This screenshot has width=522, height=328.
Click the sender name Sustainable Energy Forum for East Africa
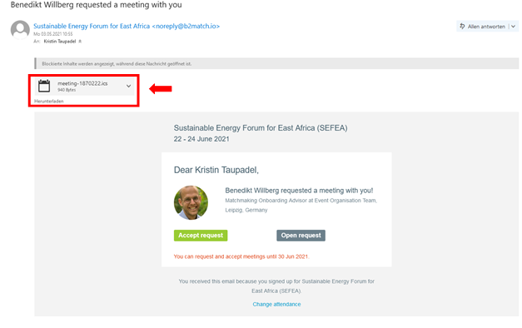(92, 26)
